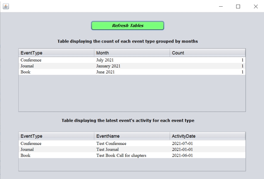Image resolution: width=264 pixels, height=179 pixels.
Task: Click the Refresh Tables button
Action: pyautogui.click(x=128, y=26)
